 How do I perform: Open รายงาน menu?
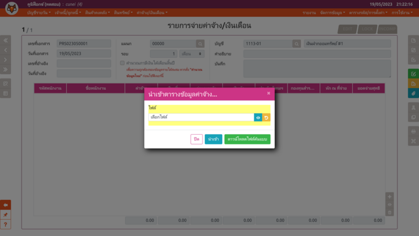(309, 13)
